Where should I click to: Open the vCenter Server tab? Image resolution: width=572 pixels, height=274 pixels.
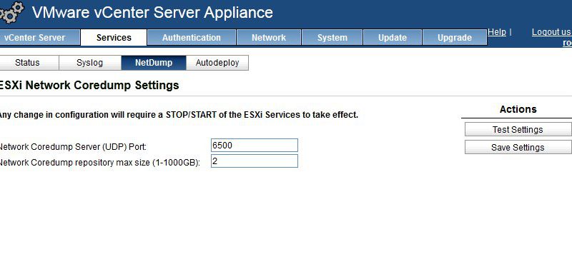39,38
